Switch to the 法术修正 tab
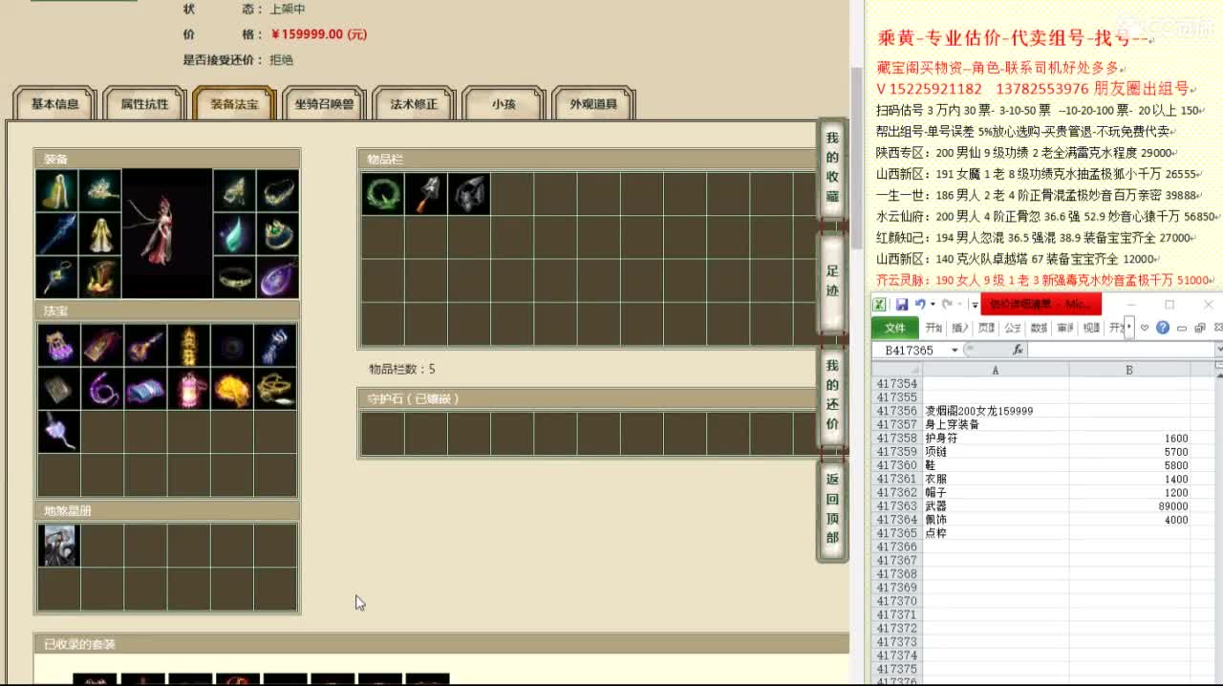Image resolution: width=1223 pixels, height=686 pixels. pyautogui.click(x=414, y=104)
